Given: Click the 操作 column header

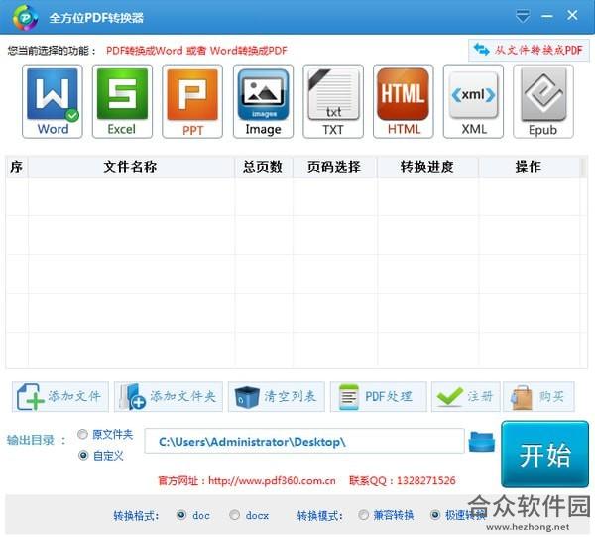Looking at the screenshot, I should [529, 167].
